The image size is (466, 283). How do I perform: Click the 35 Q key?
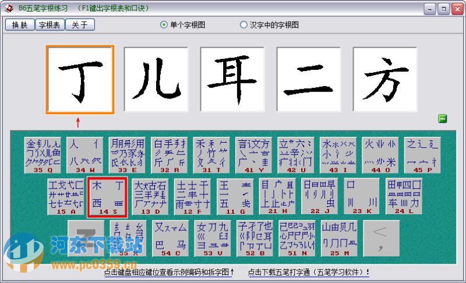[x=43, y=155]
